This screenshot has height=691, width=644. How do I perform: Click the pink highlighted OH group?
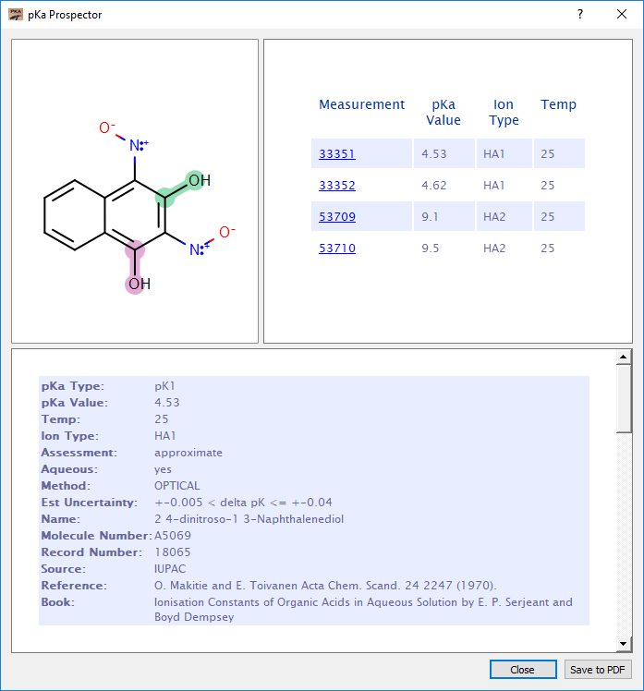138,283
